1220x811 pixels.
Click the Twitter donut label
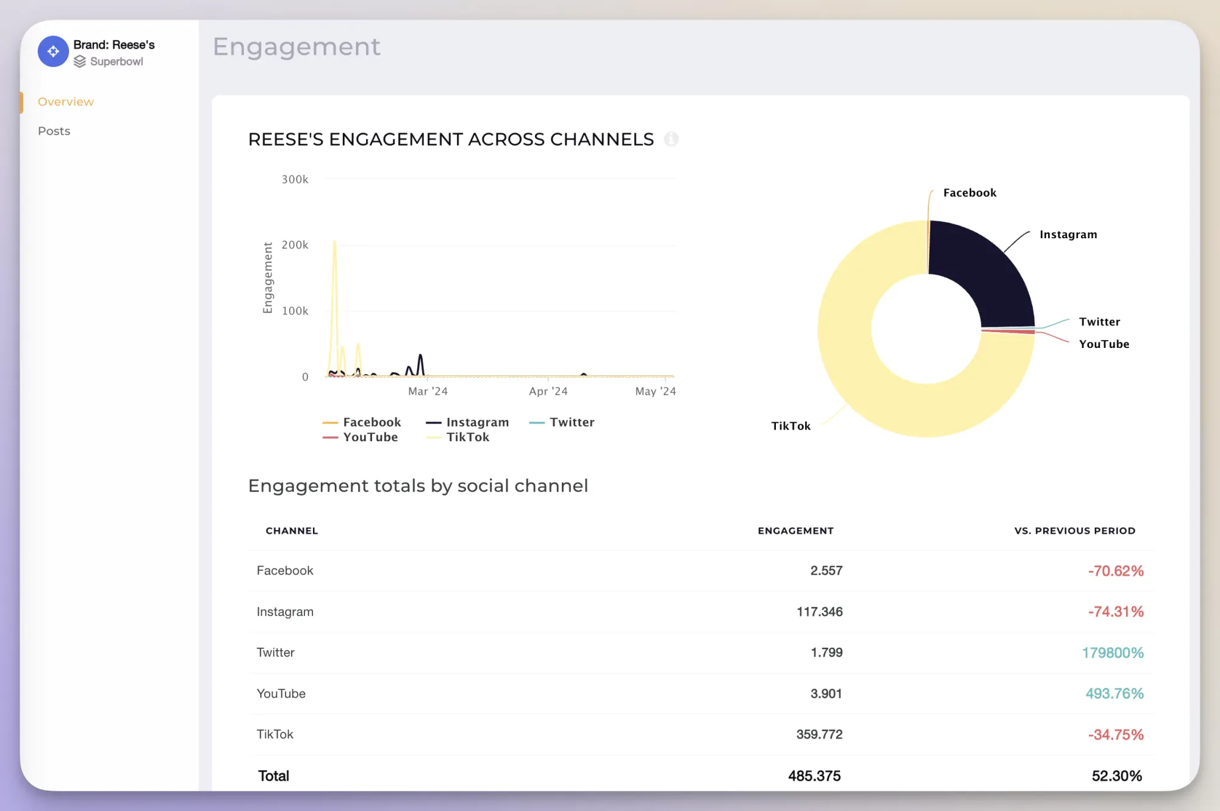point(1099,322)
